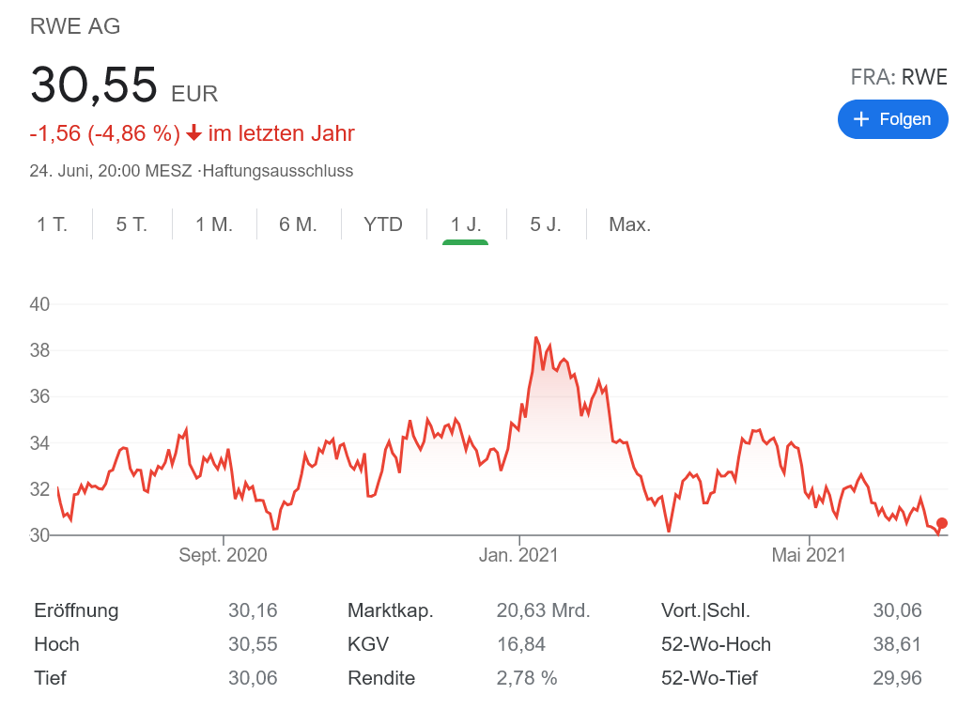Select the currently active 1 J. tab
This screenshot has height=710, width=958.
[x=465, y=224]
